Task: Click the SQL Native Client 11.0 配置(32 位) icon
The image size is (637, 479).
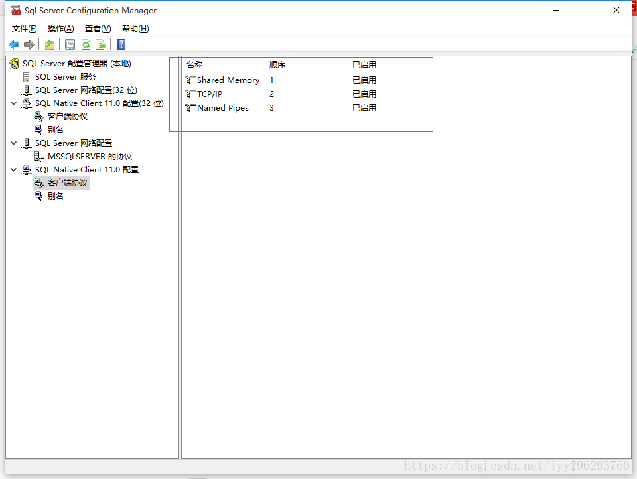Action: [x=27, y=103]
